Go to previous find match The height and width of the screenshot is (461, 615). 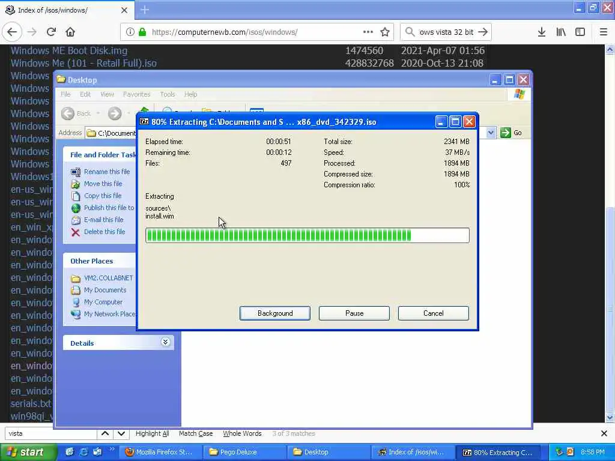pyautogui.click(x=105, y=433)
